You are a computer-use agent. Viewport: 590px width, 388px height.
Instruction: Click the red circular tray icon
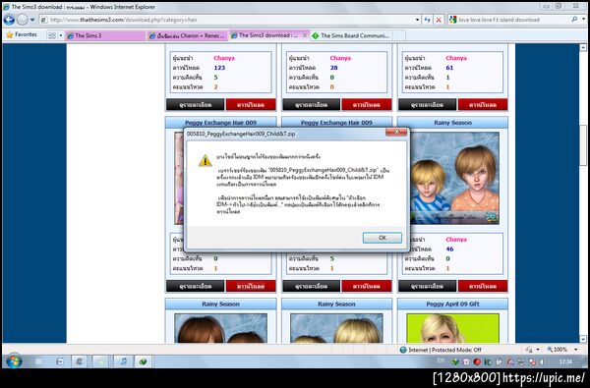pos(477,361)
